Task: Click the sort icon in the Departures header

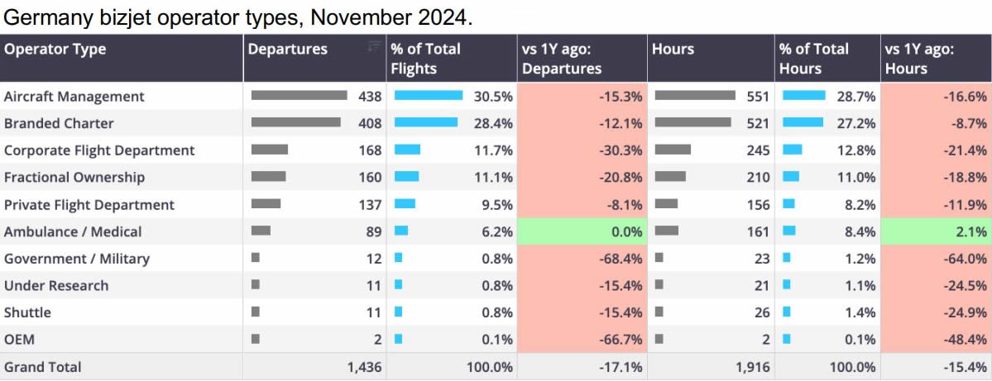Action: coord(374,46)
